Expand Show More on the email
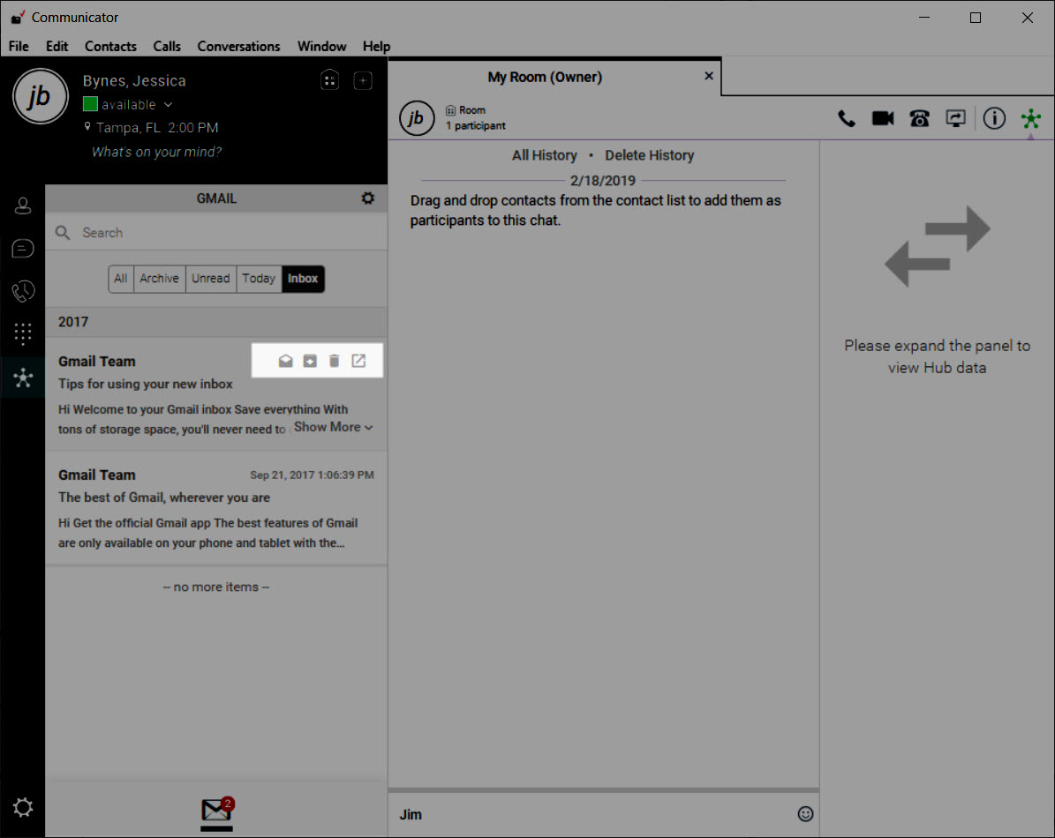The image size is (1055, 838). click(x=333, y=427)
